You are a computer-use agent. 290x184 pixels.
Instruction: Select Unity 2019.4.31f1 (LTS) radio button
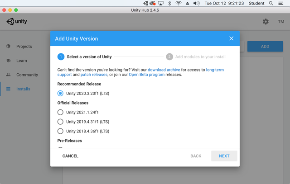(x=60, y=122)
